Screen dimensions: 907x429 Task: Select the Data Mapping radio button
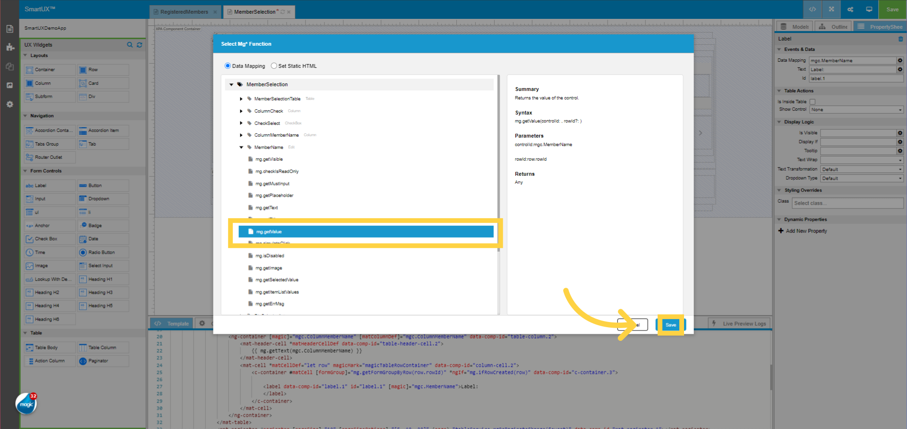coord(228,66)
